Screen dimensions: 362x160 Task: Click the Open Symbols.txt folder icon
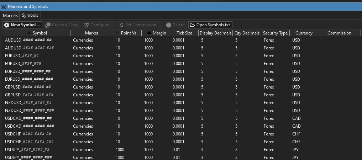click(x=192, y=25)
